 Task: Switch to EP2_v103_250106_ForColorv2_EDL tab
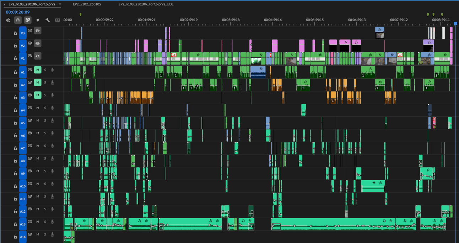click(146, 4)
